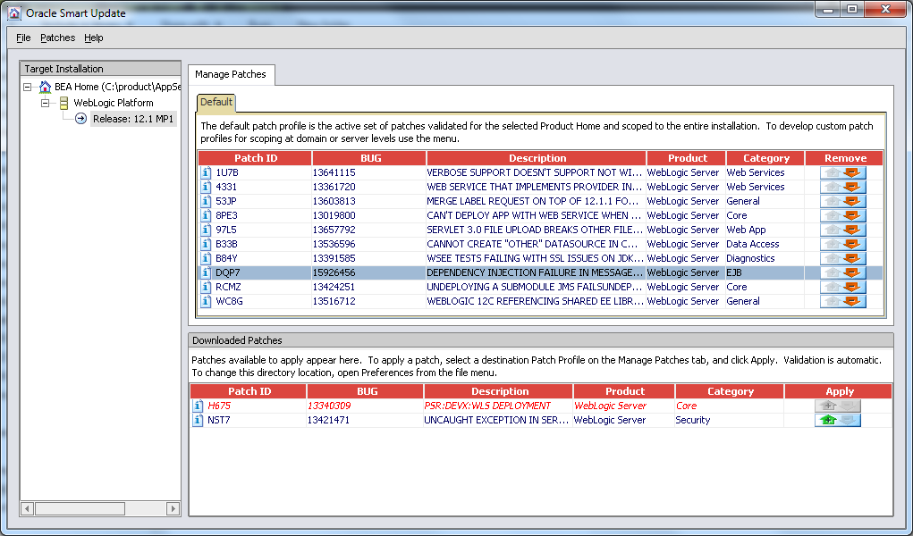Click the BUG column header in Downloaded Patches

(x=367, y=391)
